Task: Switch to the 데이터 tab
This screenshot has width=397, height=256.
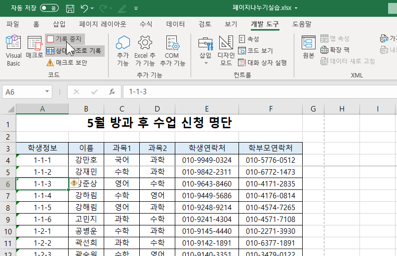Action: pos(175,24)
